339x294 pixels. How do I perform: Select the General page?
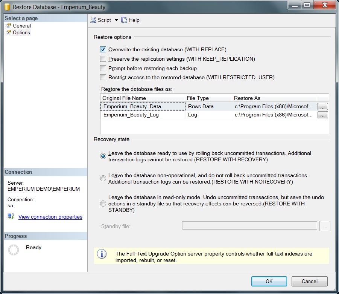click(x=22, y=26)
